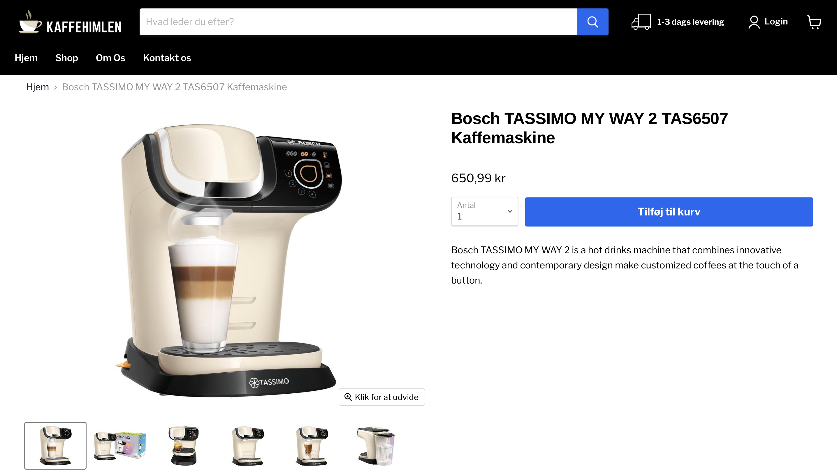Click the zoom magnifier in Klik for at udvide
Image resolution: width=837 pixels, height=474 pixels.
point(348,397)
